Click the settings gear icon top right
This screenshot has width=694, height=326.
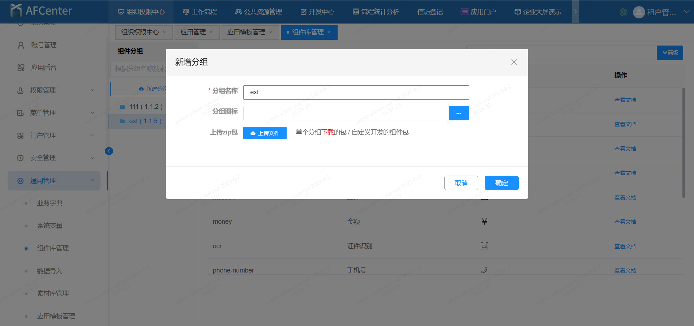623,12
